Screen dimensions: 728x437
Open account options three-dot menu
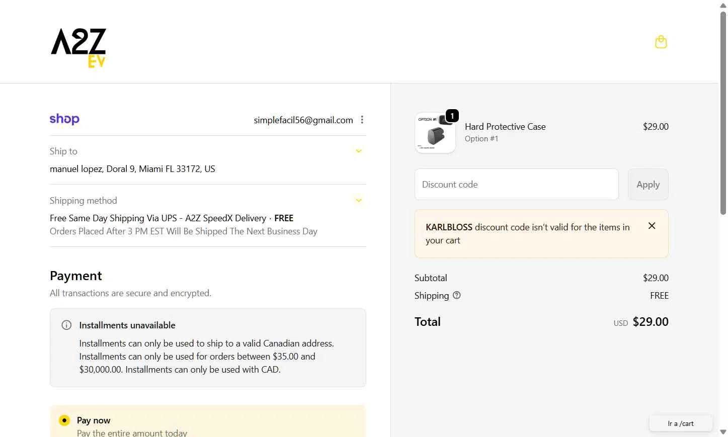(x=362, y=120)
